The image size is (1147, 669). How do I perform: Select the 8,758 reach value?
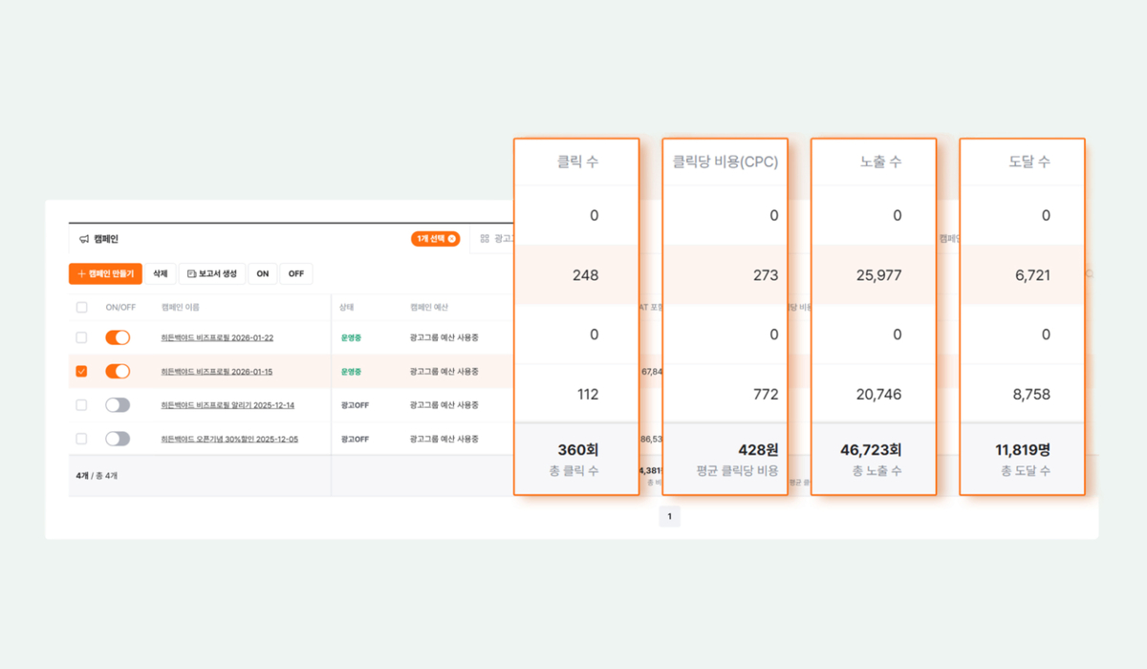pos(1032,394)
